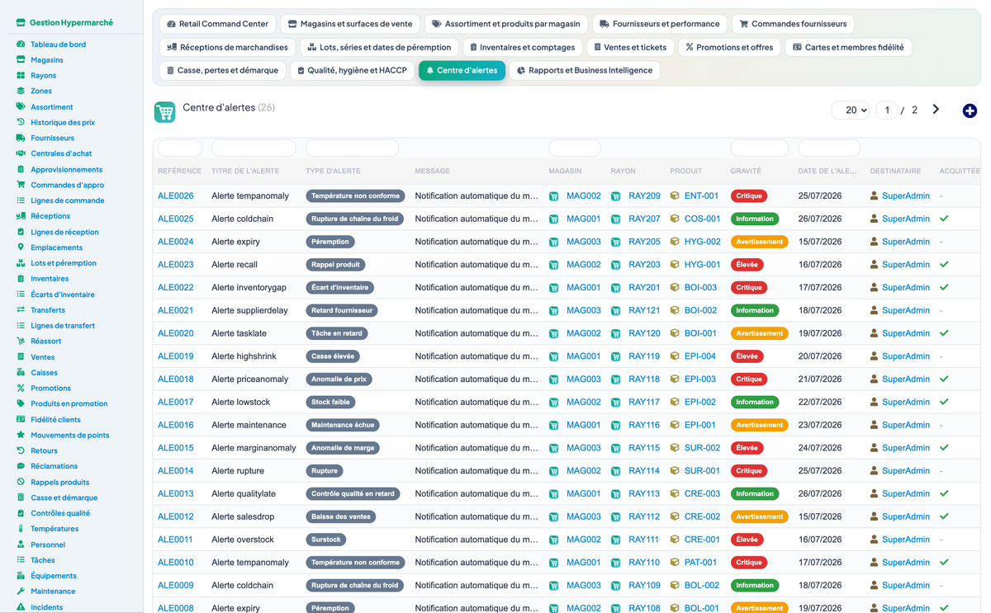Open the Commandes fournisseurs tab
The image size is (991, 613).
(x=794, y=24)
